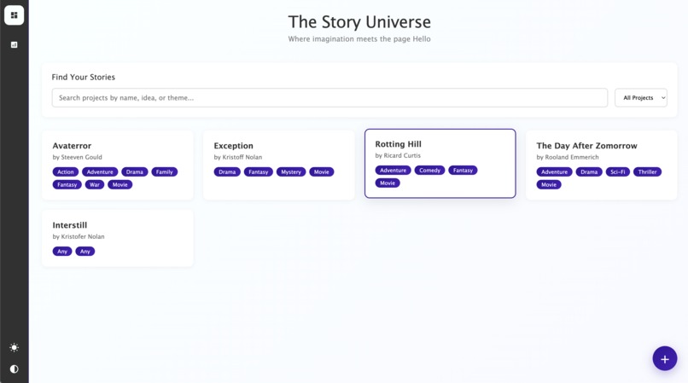The width and height of the screenshot is (688, 383).
Task: Select Drama tag on Avaterror
Action: point(134,172)
